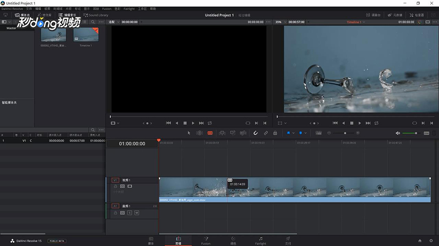
Task: Adjust the timeline zoom slider
Action: click(345, 133)
